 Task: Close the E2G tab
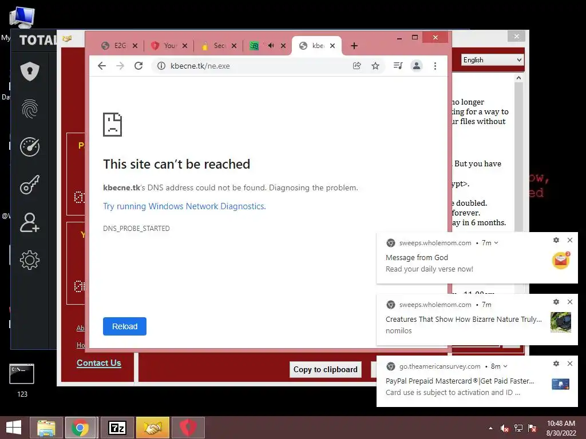point(135,46)
